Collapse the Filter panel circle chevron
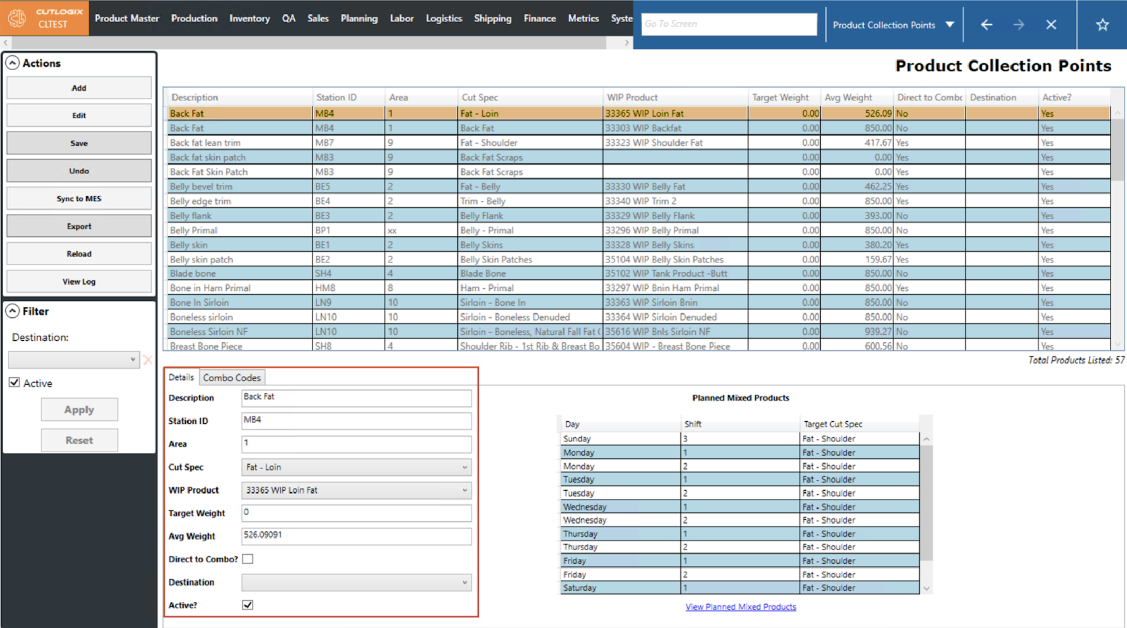This screenshot has width=1127, height=628. [12, 311]
